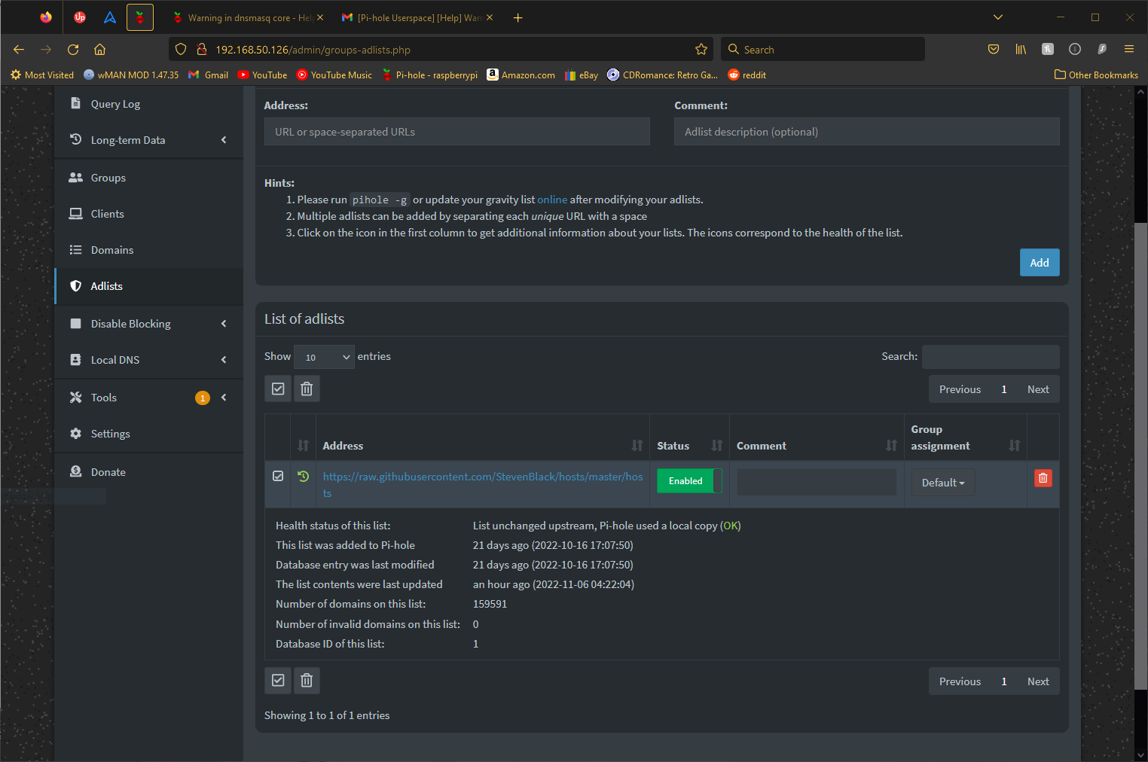This screenshot has height=762, width=1148.
Task: Switch to the Pi-hole Userspace forum tab
Action: tap(414, 17)
